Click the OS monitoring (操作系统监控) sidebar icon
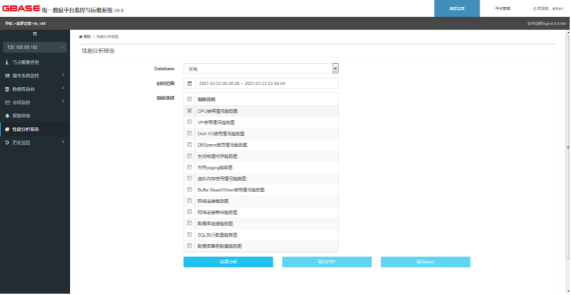This screenshot has width=571, height=295. (7, 75)
